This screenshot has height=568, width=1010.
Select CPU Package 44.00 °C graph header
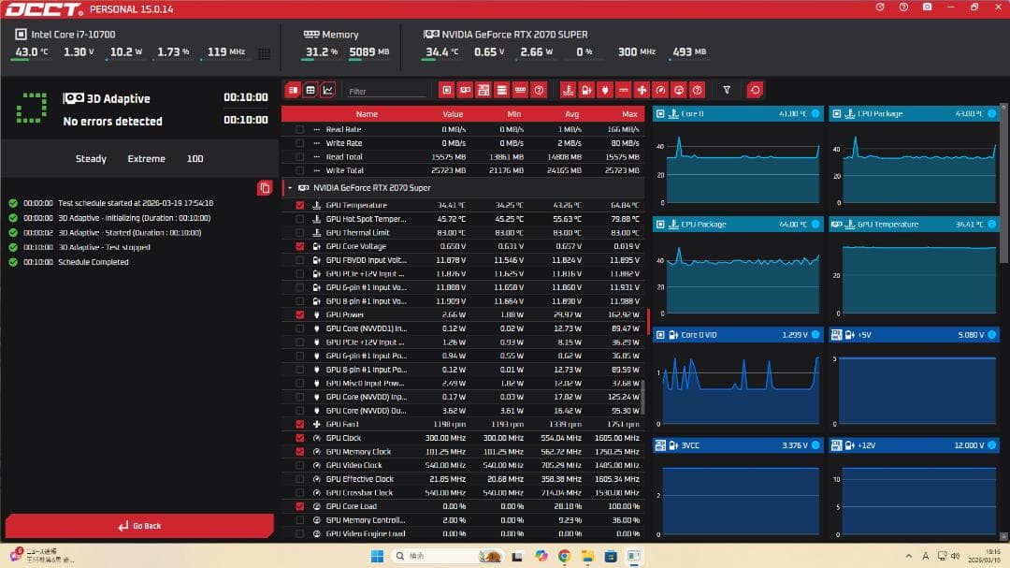738,225
